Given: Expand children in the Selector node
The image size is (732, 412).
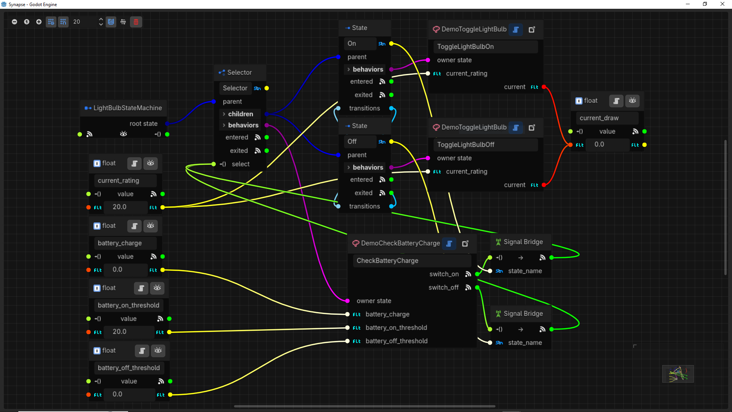Looking at the screenshot, I should point(224,114).
